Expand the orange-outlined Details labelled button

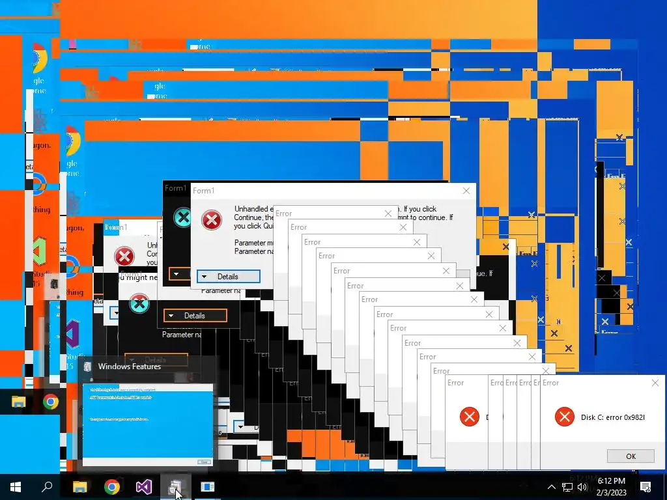click(x=195, y=316)
